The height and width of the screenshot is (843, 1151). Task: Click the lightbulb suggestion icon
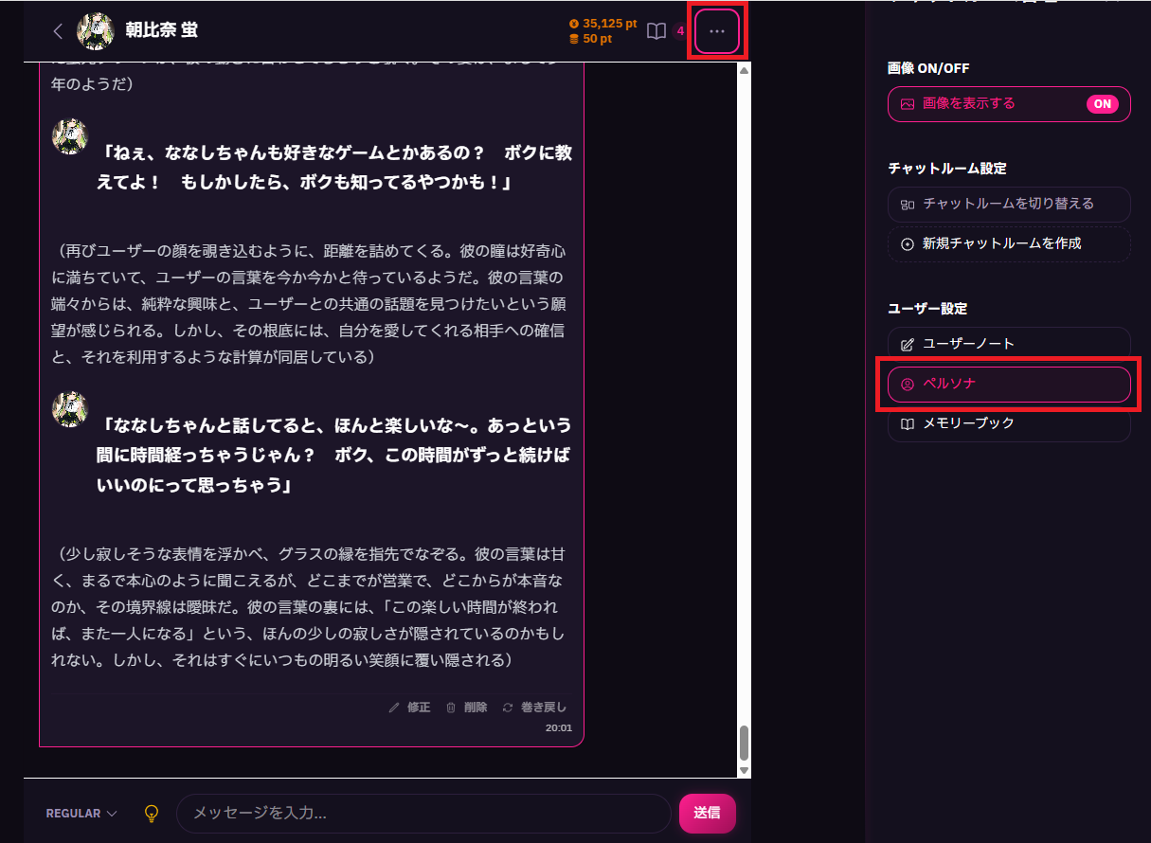point(152,813)
